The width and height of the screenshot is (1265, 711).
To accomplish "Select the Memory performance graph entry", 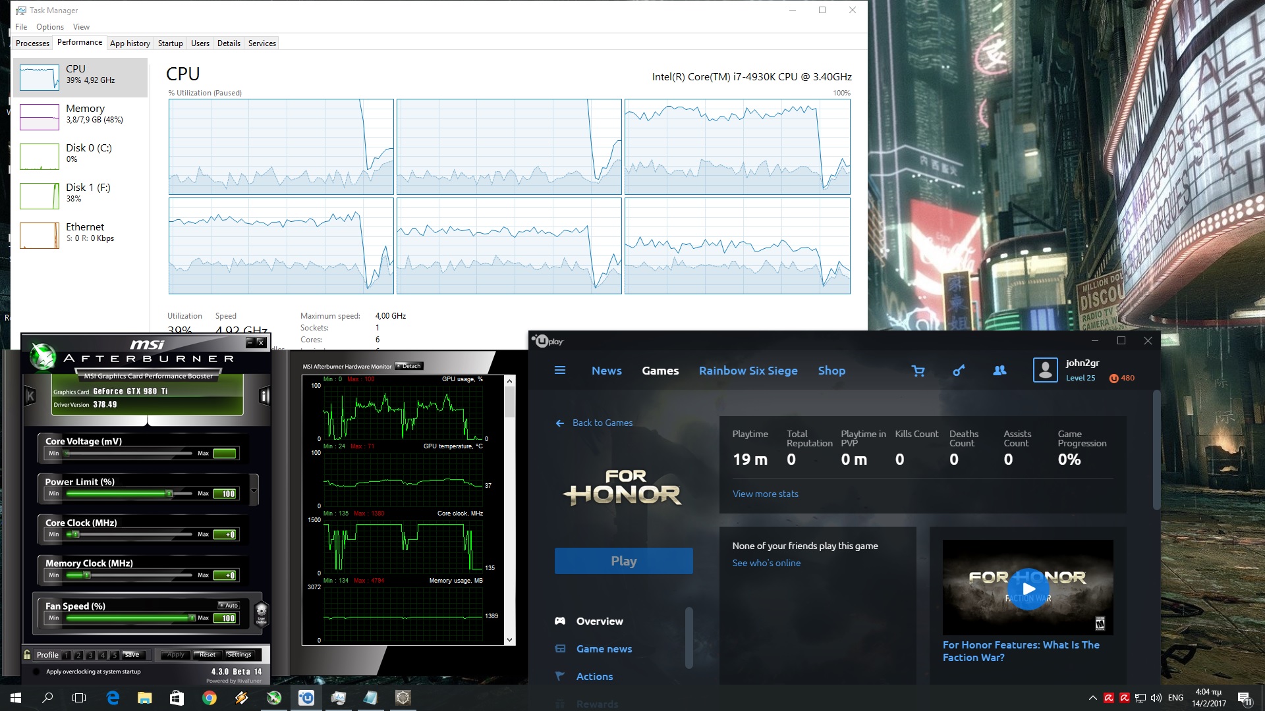I will [80, 117].
